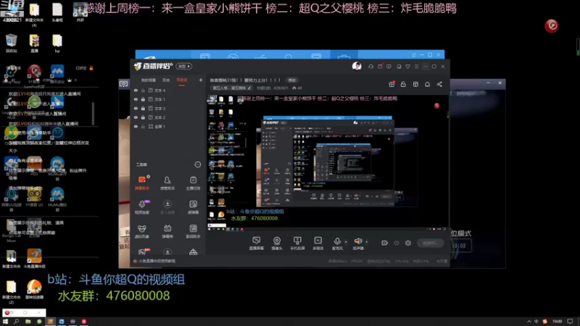
Task: Open the 斗鱼直播伴侣 tutorial link
Action: (157, 261)
